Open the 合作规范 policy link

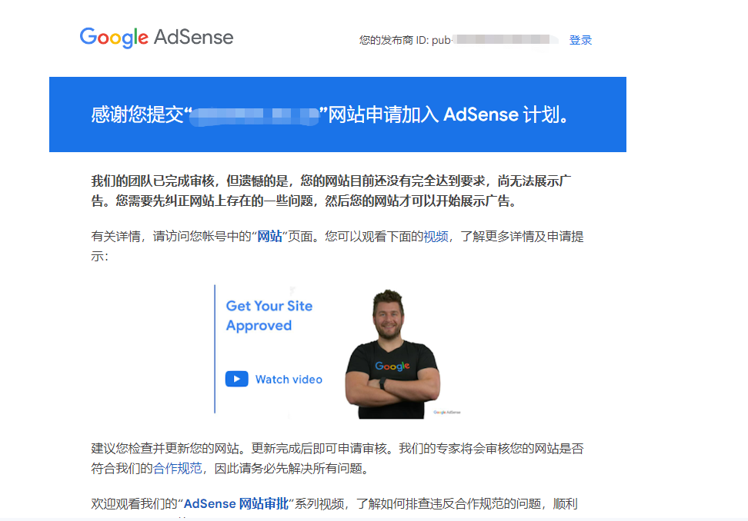[177, 468]
